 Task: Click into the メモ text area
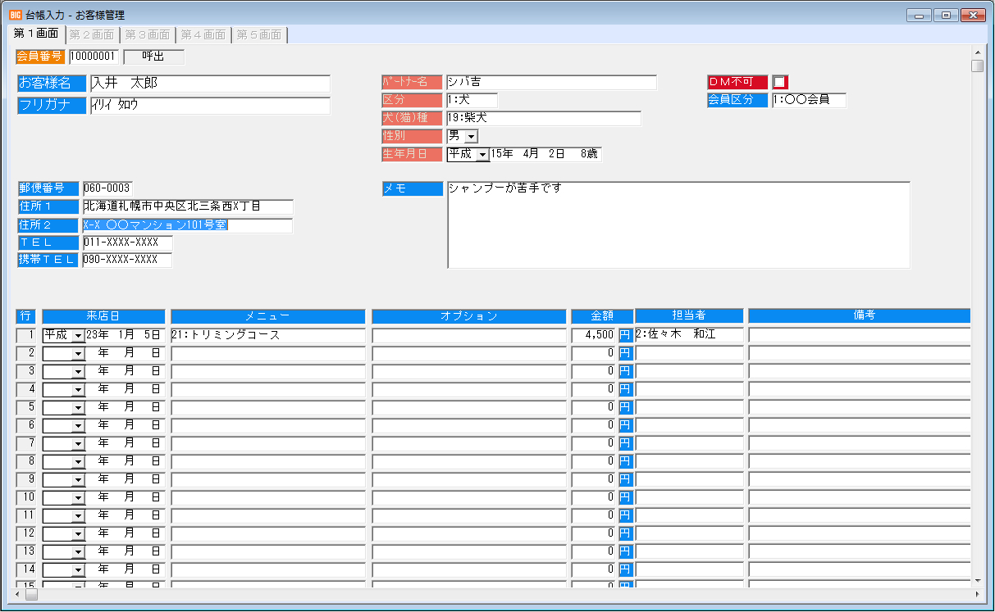678,225
